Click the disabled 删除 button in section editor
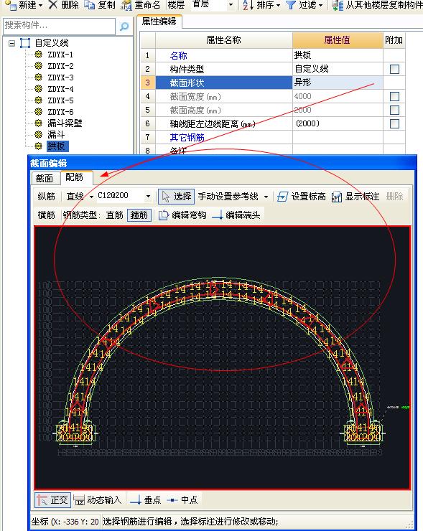This screenshot has height=531, width=423. click(395, 197)
